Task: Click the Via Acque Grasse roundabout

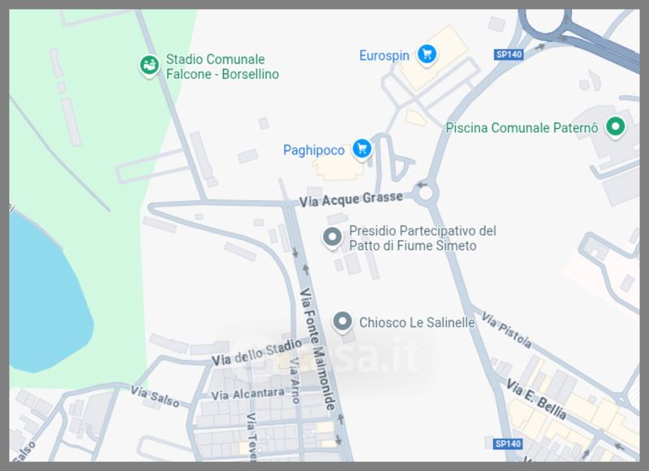Action: 425,193
